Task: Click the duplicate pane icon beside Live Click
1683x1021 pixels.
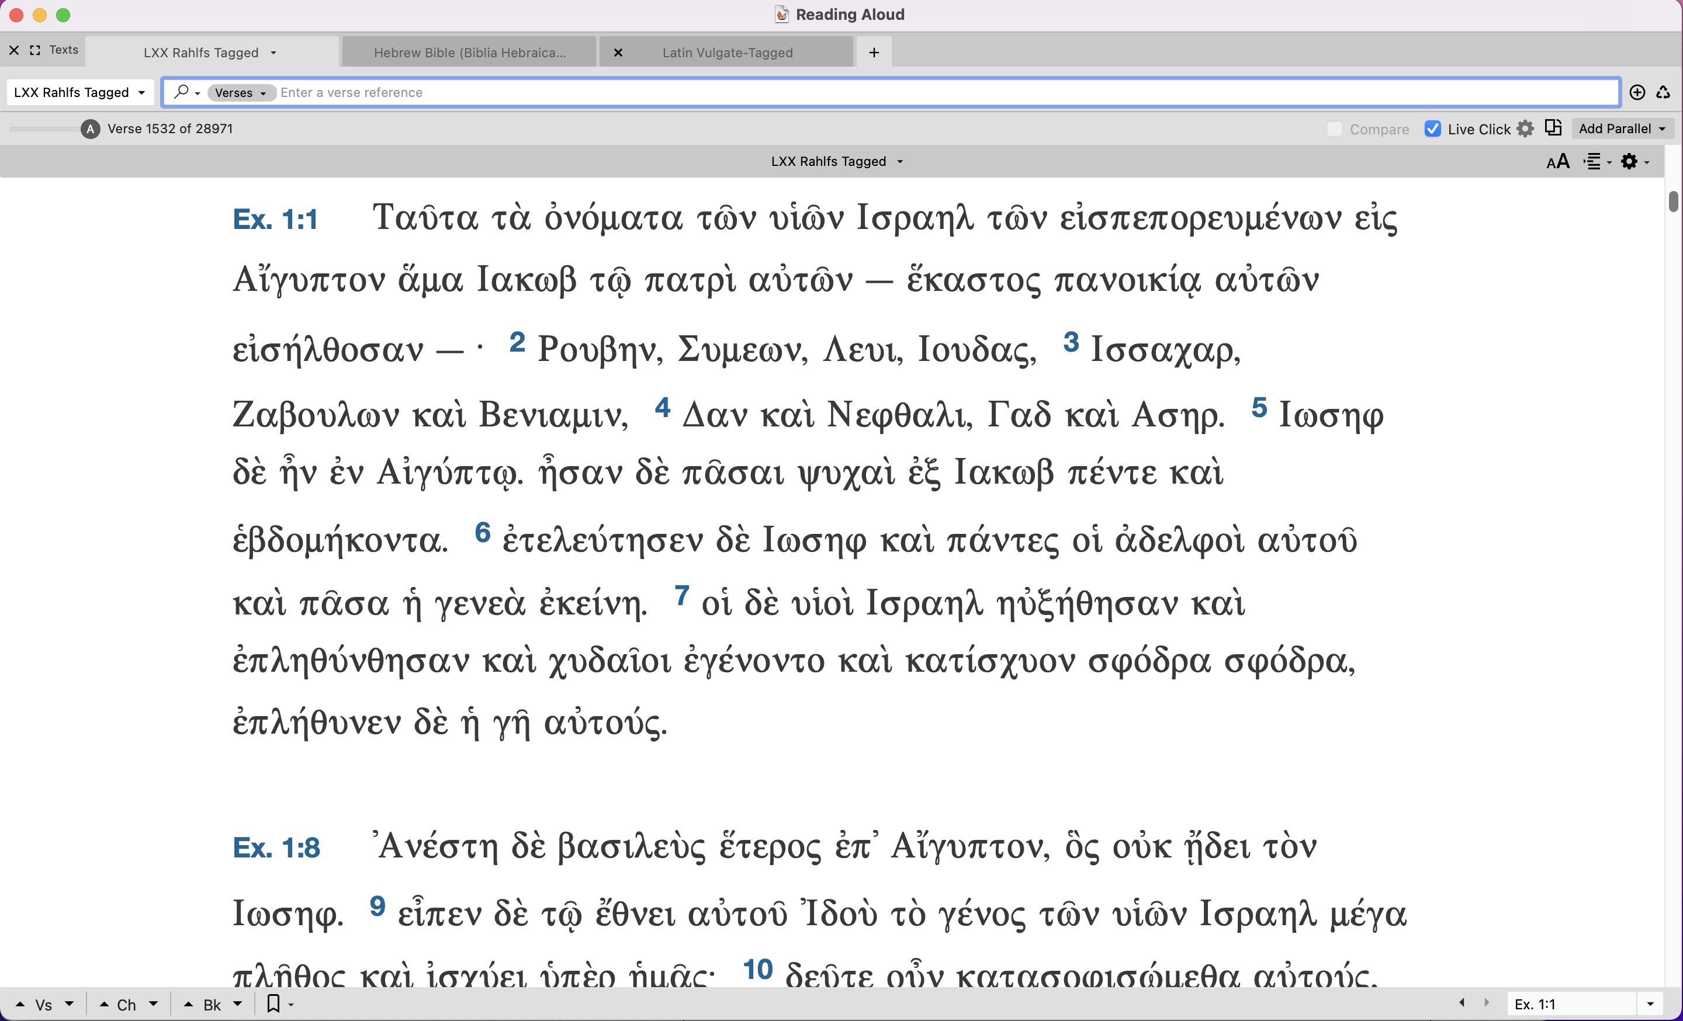Action: click(x=1553, y=129)
